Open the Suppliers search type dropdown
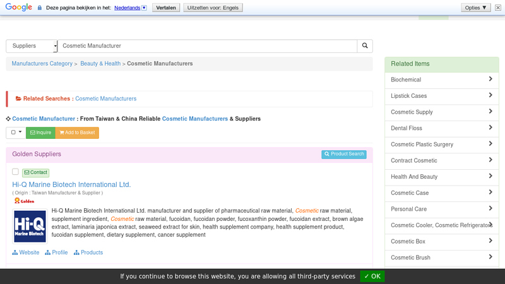The height and width of the screenshot is (284, 505). tap(32, 46)
